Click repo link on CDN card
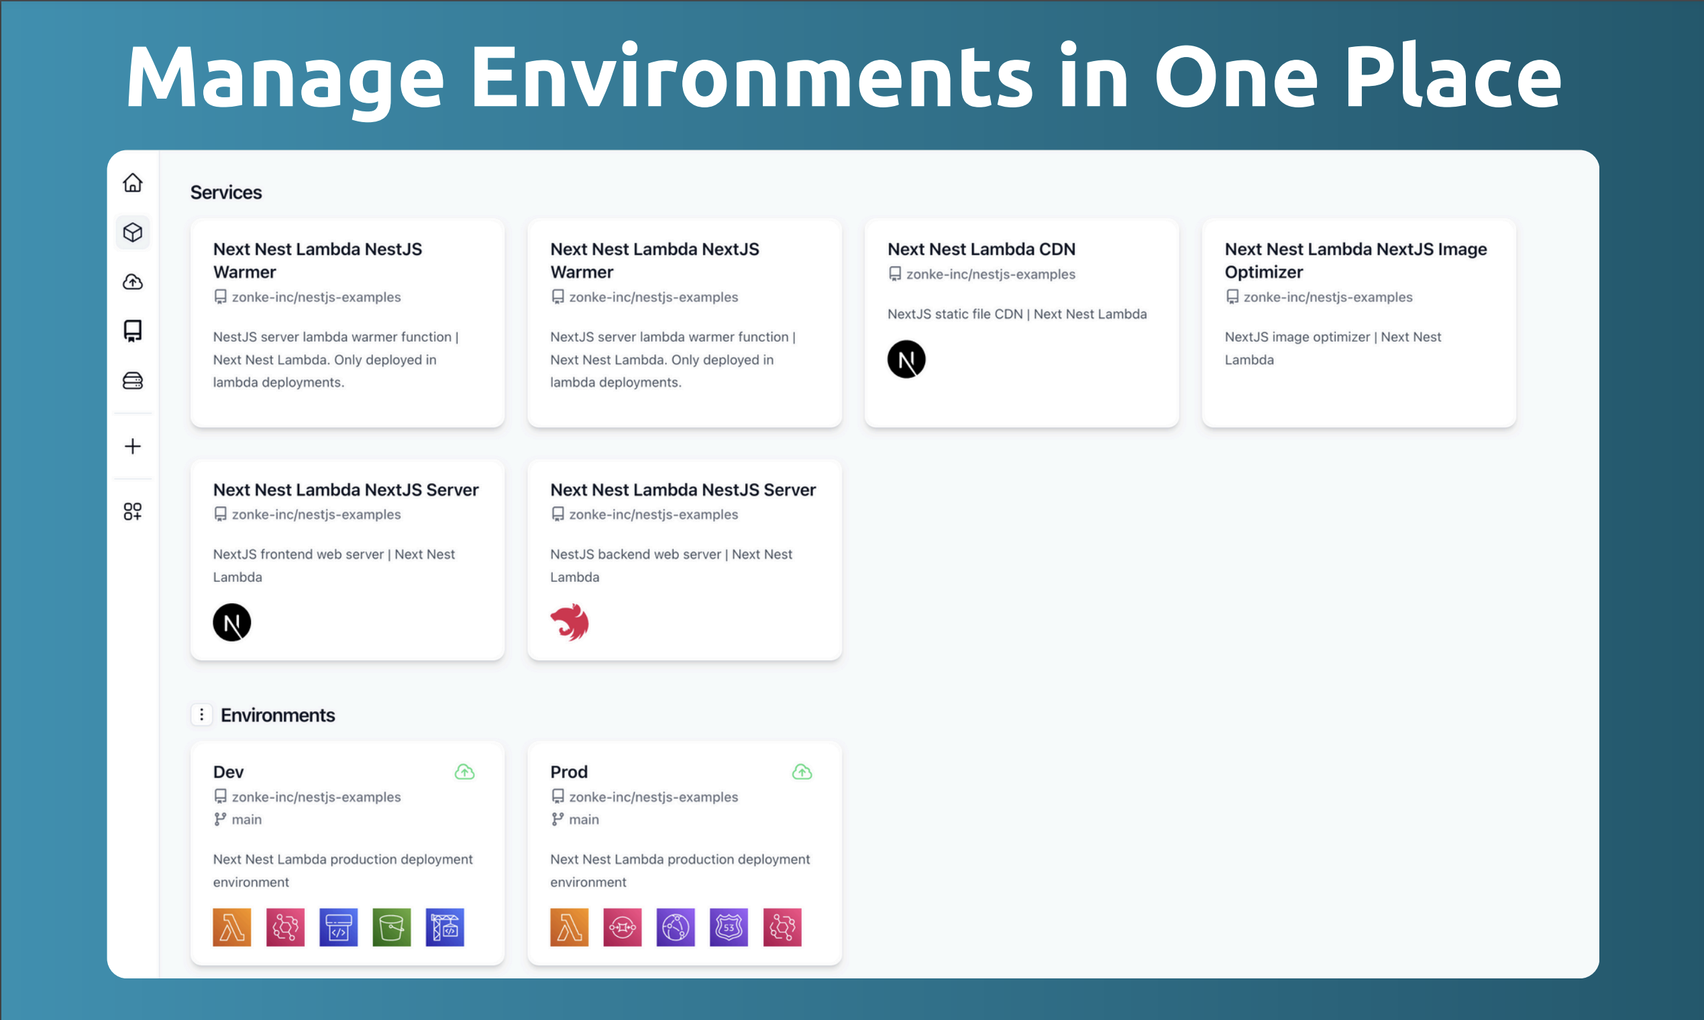Screen dimensions: 1704x1020 click(991, 274)
